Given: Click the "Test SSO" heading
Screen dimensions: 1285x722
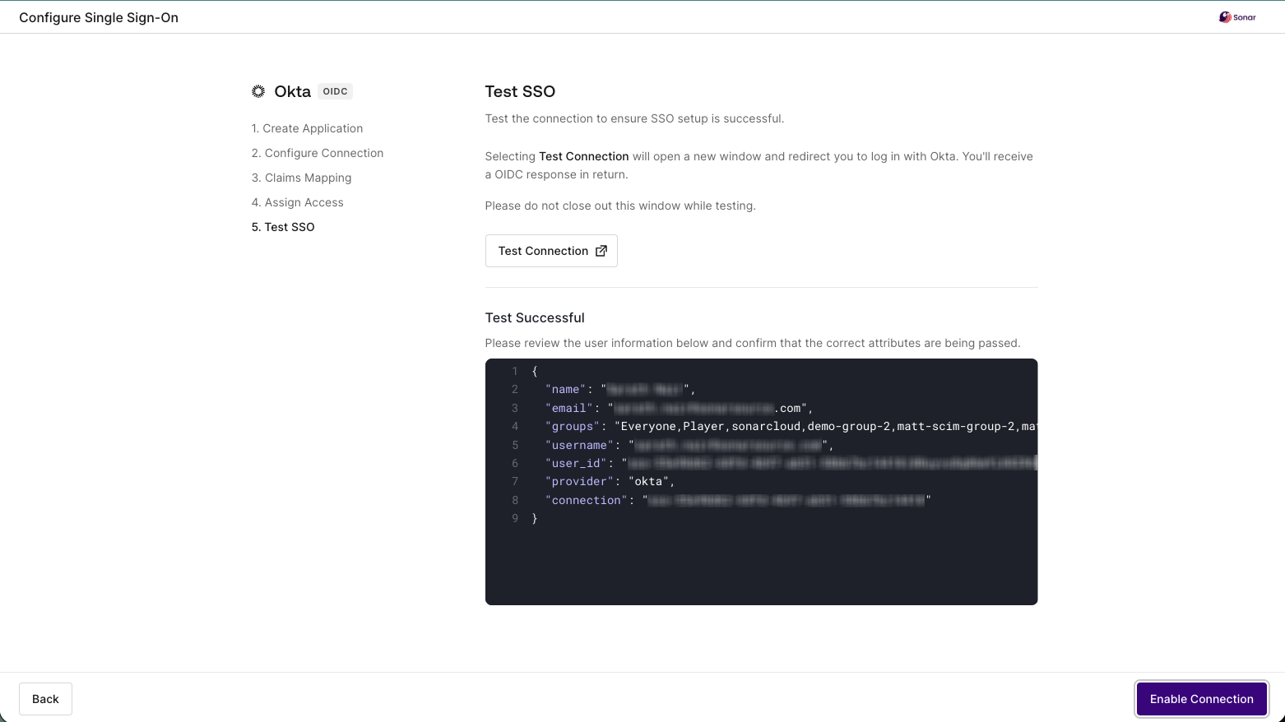Looking at the screenshot, I should (520, 91).
